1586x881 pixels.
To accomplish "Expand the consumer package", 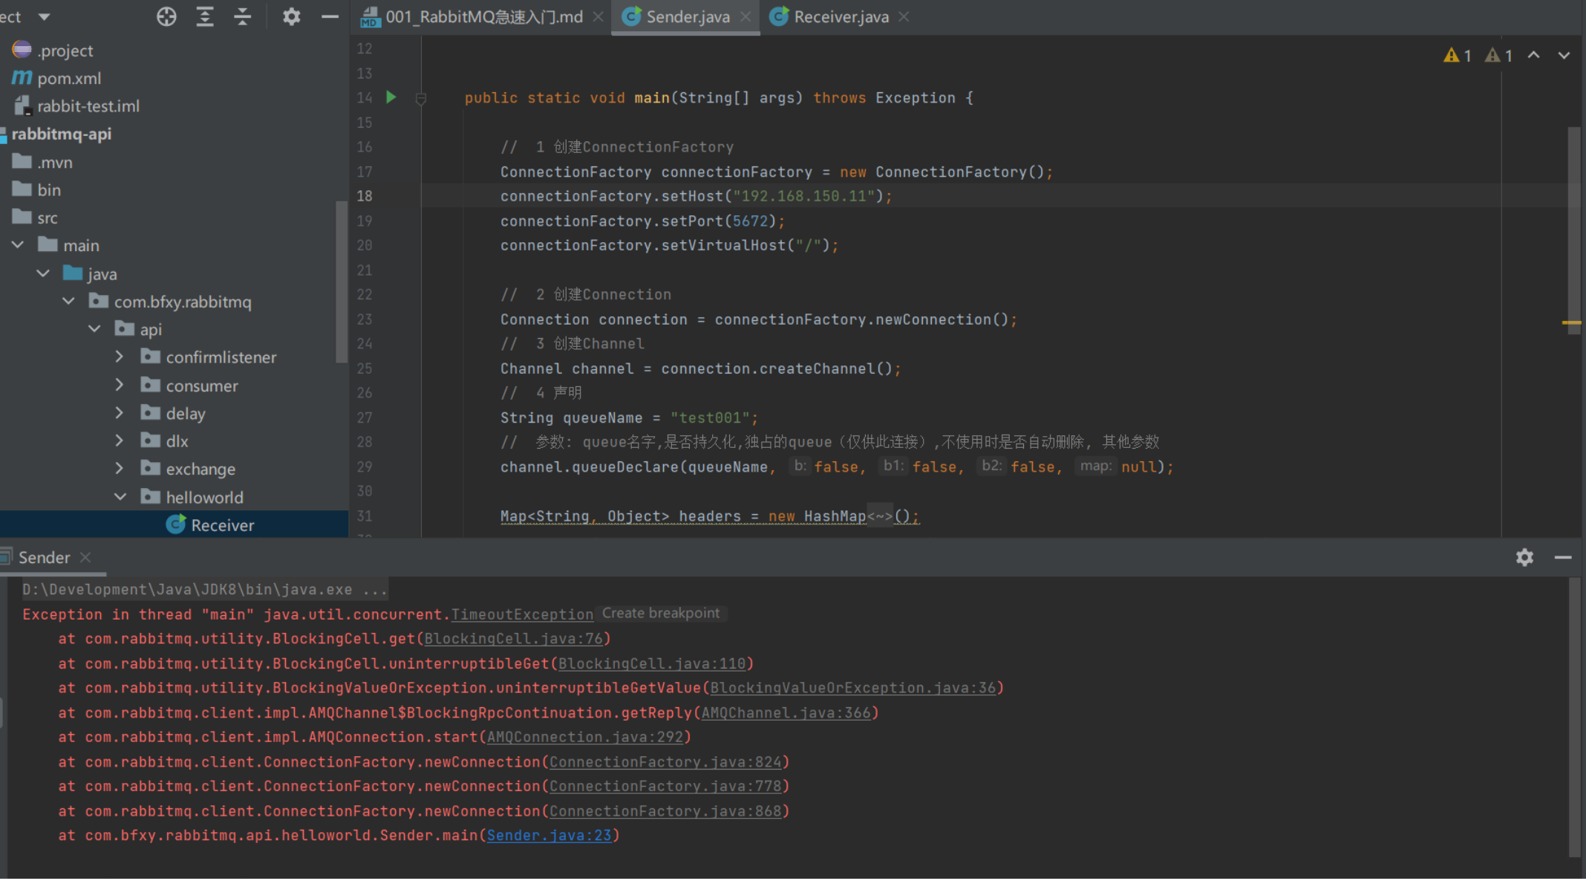I will 120,385.
